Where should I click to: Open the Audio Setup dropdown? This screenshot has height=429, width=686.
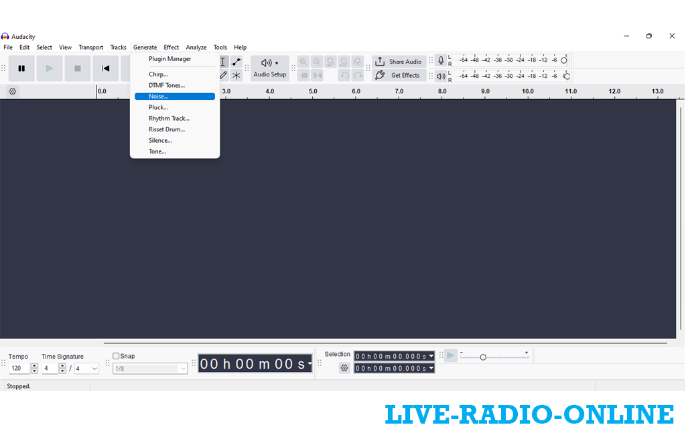click(269, 68)
